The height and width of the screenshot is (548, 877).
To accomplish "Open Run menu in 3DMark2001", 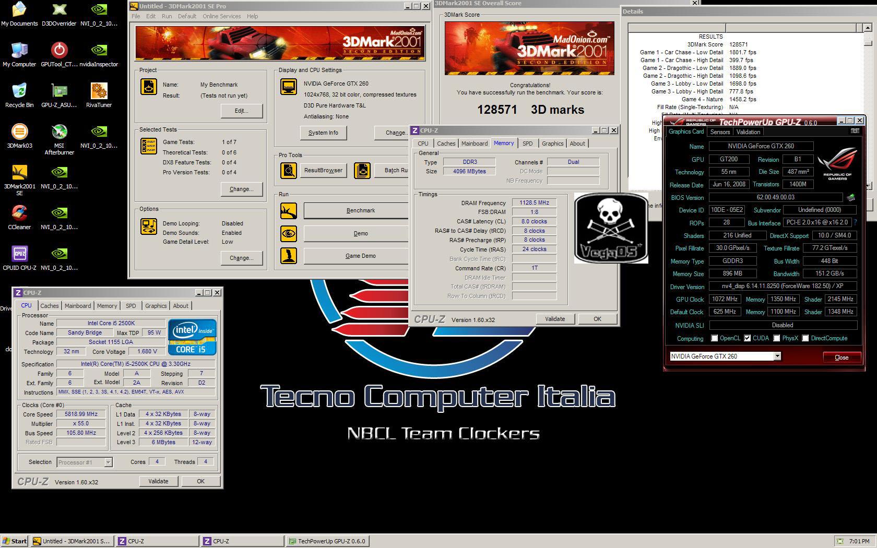I will (167, 16).
